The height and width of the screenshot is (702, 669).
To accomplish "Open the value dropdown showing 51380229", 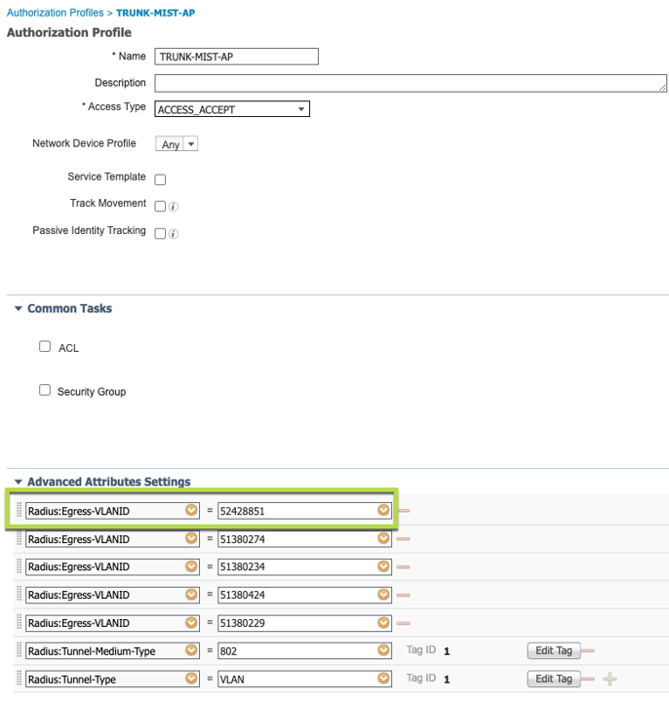I will [383, 622].
